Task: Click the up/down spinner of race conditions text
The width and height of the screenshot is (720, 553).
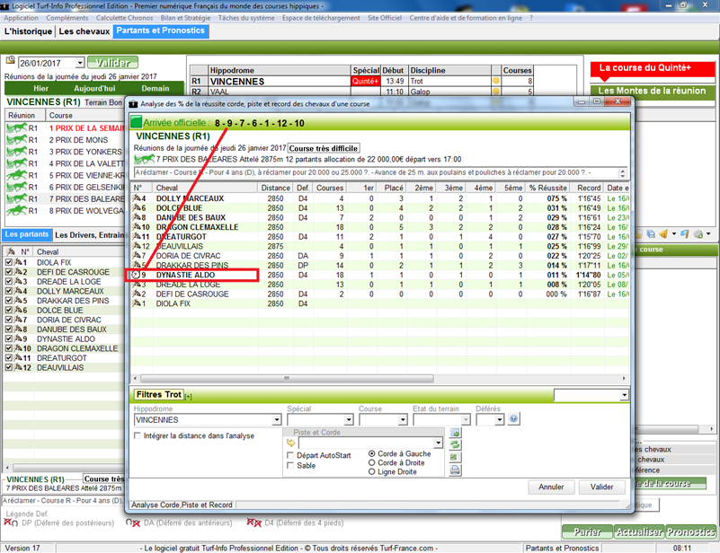Action: (623, 173)
